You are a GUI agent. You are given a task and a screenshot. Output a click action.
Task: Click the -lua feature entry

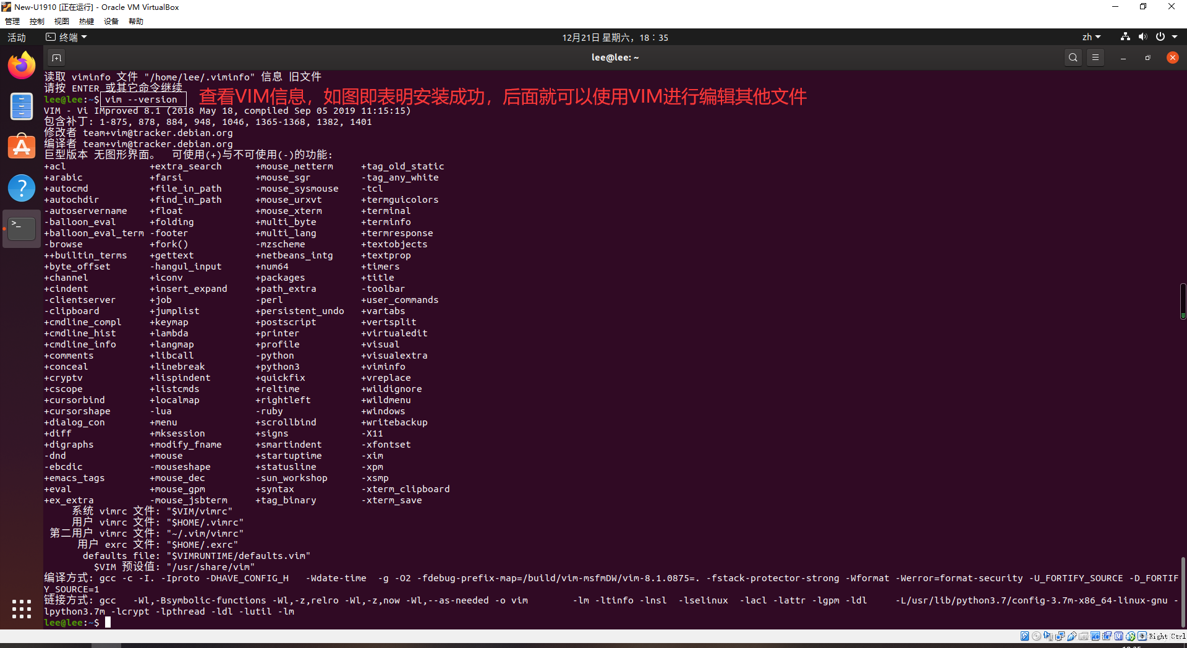161,411
